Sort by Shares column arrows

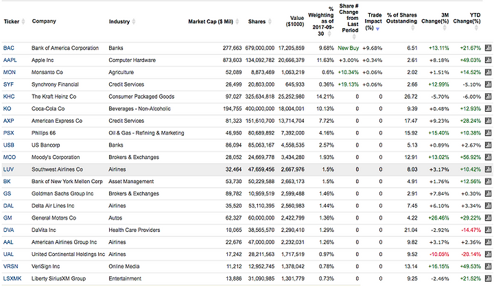point(270,21)
